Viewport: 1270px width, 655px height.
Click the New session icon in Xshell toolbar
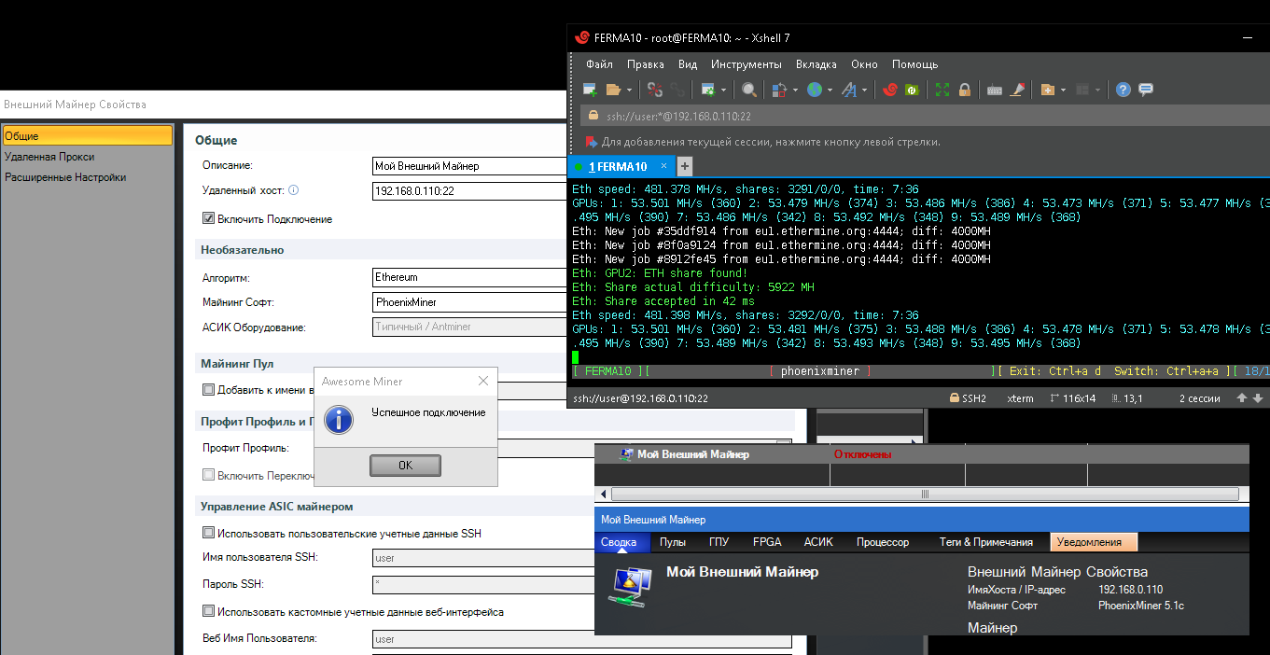590,90
